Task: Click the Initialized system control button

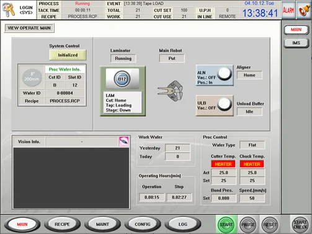Action: [x=68, y=55]
